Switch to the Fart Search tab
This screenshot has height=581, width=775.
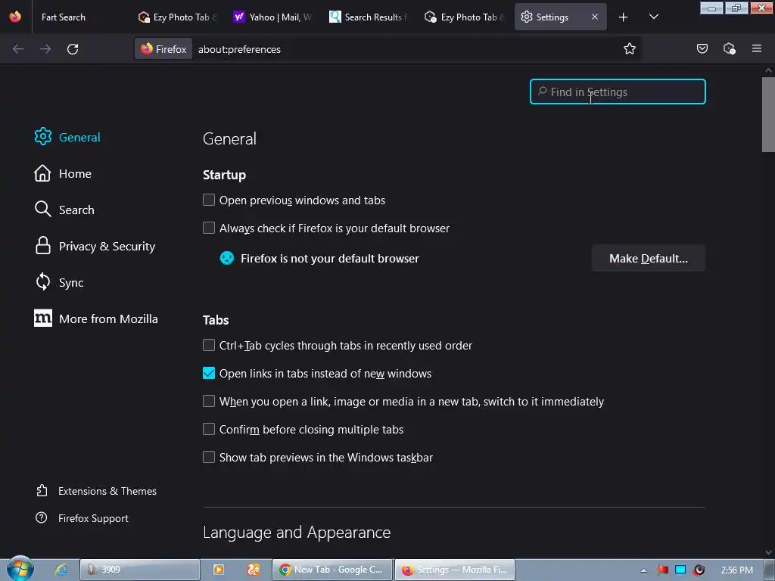click(79, 17)
